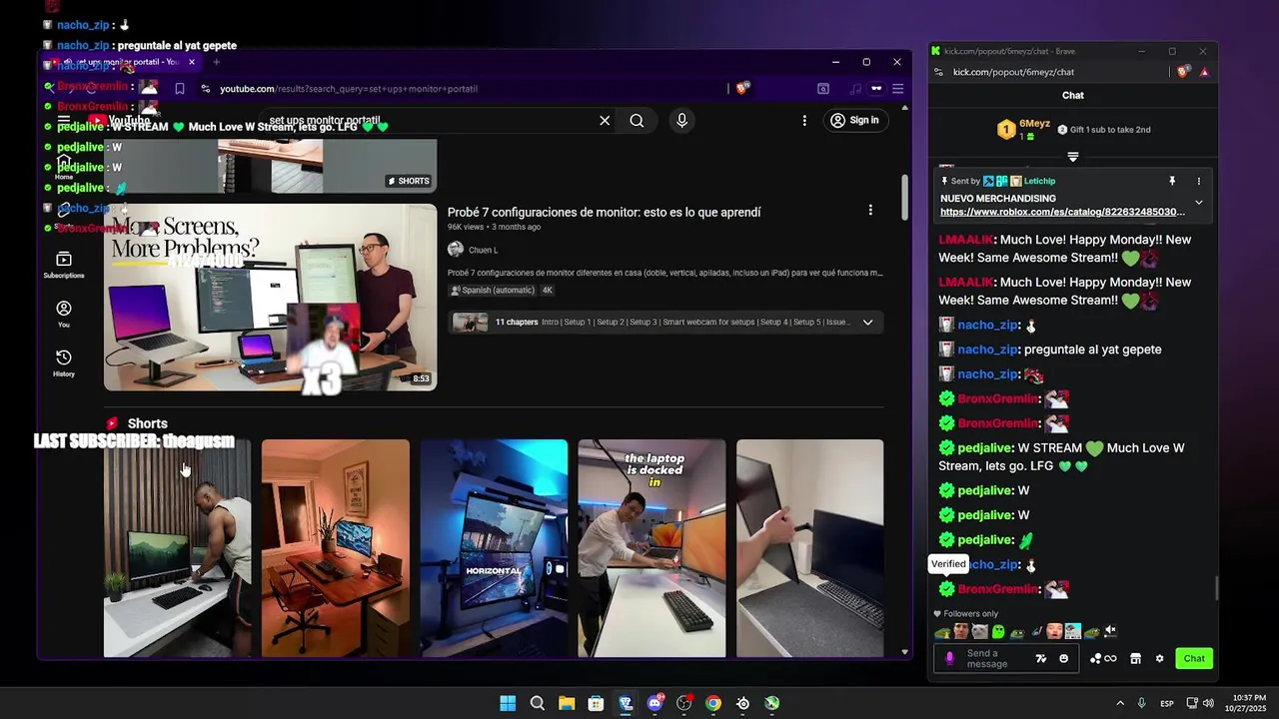
Task: Expand the pinned message in Kick chat
Action: coord(1199,203)
